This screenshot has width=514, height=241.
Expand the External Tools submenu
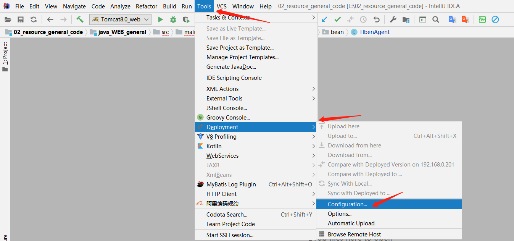(256, 99)
